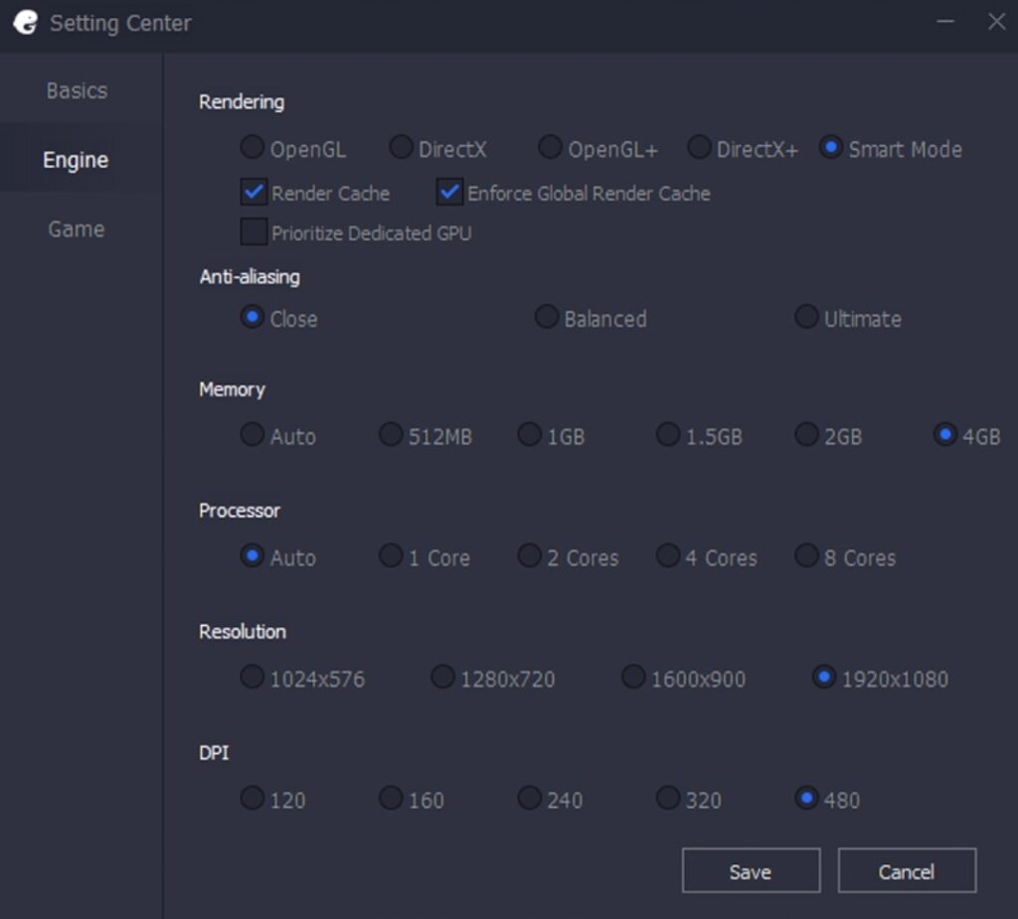Select Ultimate anti-aliasing quality
The width and height of the screenshot is (1018, 919).
click(806, 316)
